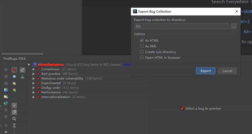Click the X close icon in FindBugs toolbar
Viewport: 252px width, 134px height.
(x=6, y=132)
